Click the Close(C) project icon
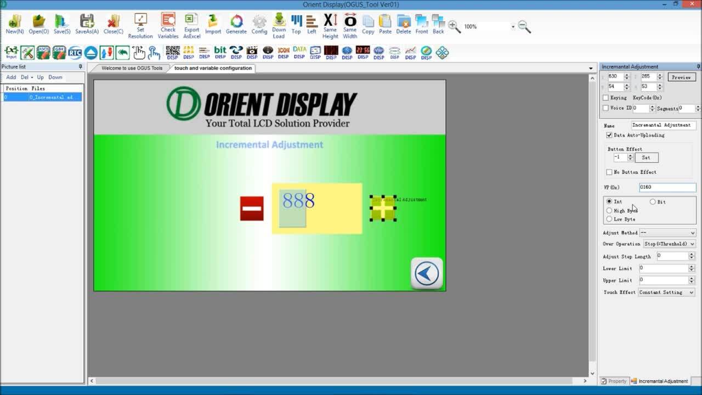 coord(114,25)
